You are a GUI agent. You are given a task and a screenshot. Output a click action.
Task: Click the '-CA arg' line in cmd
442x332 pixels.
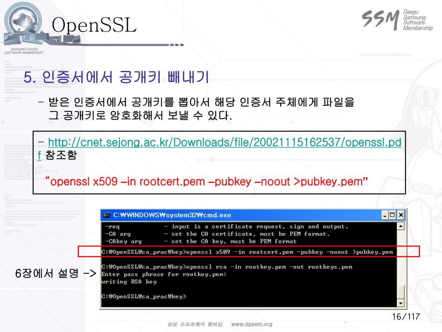[x=217, y=234]
